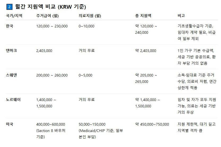Screen dimensions: 221x147
Task: Click the 미국 row label
Action: (9, 124)
